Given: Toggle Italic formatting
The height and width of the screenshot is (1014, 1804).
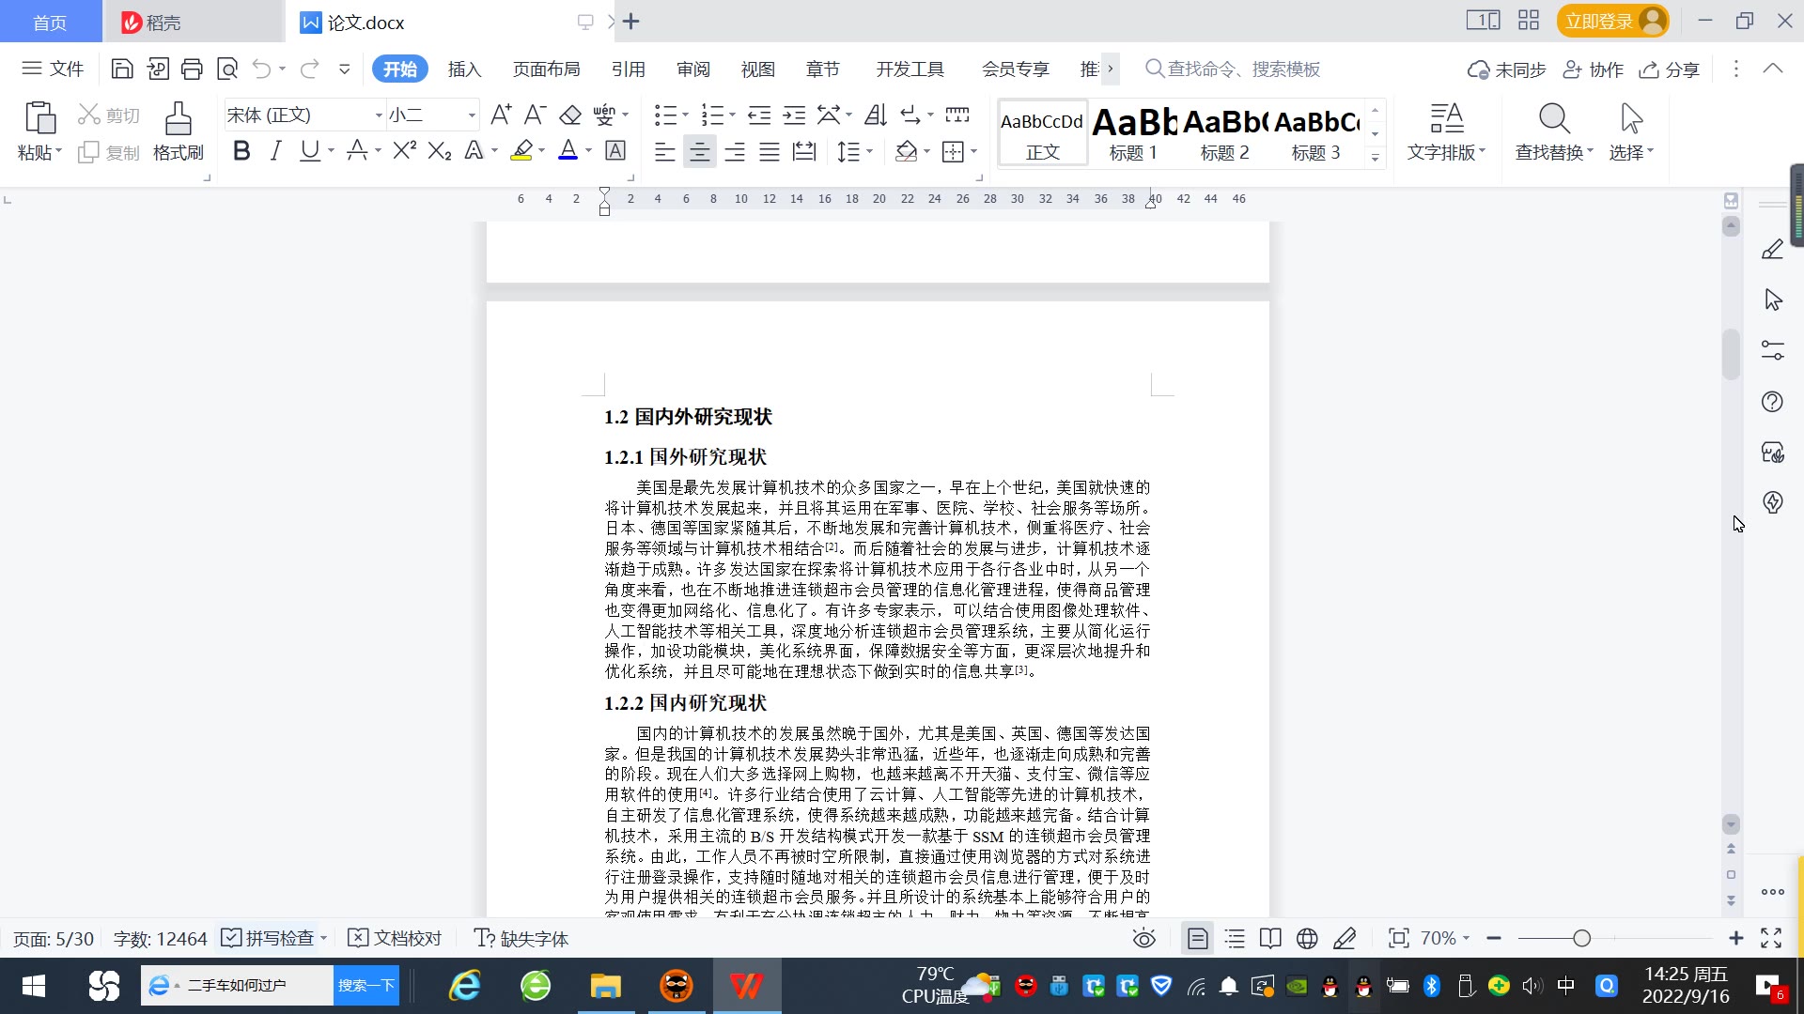Looking at the screenshot, I should [x=275, y=150].
